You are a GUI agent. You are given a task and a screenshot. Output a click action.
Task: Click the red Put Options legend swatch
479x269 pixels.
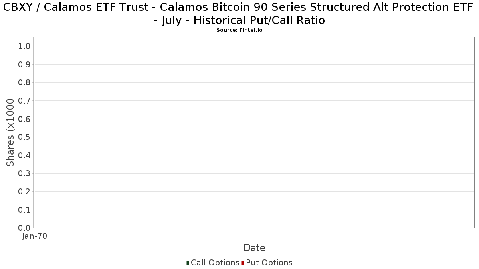[243, 262]
